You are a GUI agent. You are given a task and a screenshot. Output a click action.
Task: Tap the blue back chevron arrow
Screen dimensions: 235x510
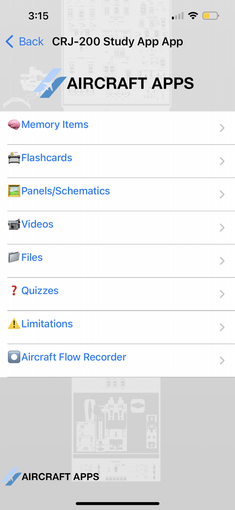pyautogui.click(x=9, y=41)
